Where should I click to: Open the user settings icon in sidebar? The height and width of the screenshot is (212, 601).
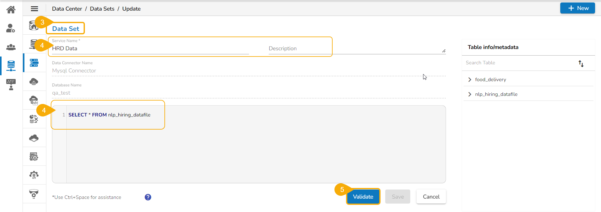point(11,28)
